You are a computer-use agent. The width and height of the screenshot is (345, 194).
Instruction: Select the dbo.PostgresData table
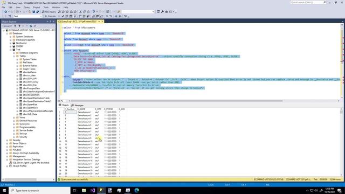[31, 88]
